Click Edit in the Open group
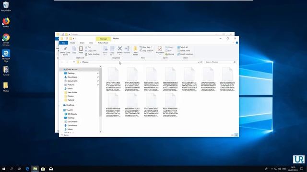 (168, 51)
